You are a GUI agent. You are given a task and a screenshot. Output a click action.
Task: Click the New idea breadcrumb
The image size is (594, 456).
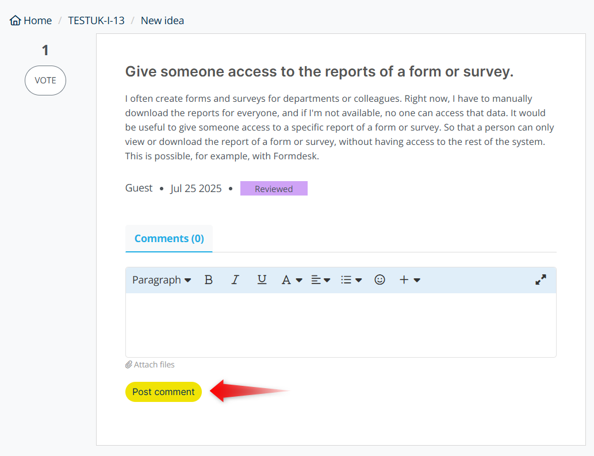click(x=162, y=21)
